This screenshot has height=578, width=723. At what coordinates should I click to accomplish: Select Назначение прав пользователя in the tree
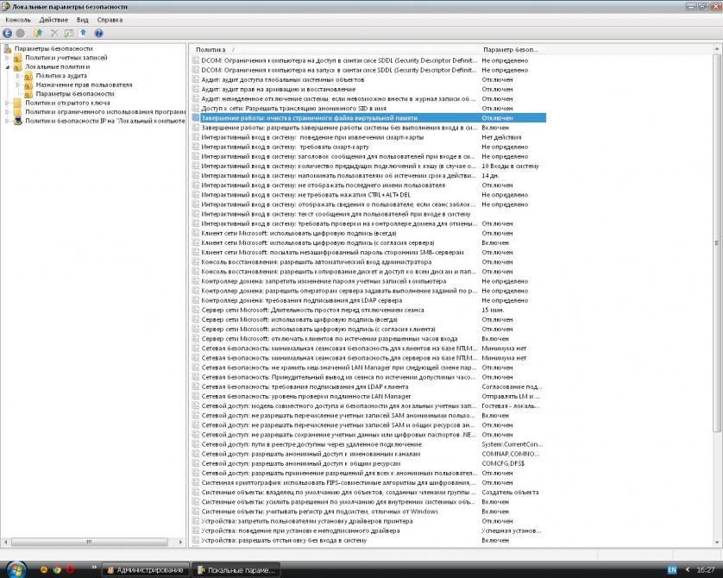84,85
